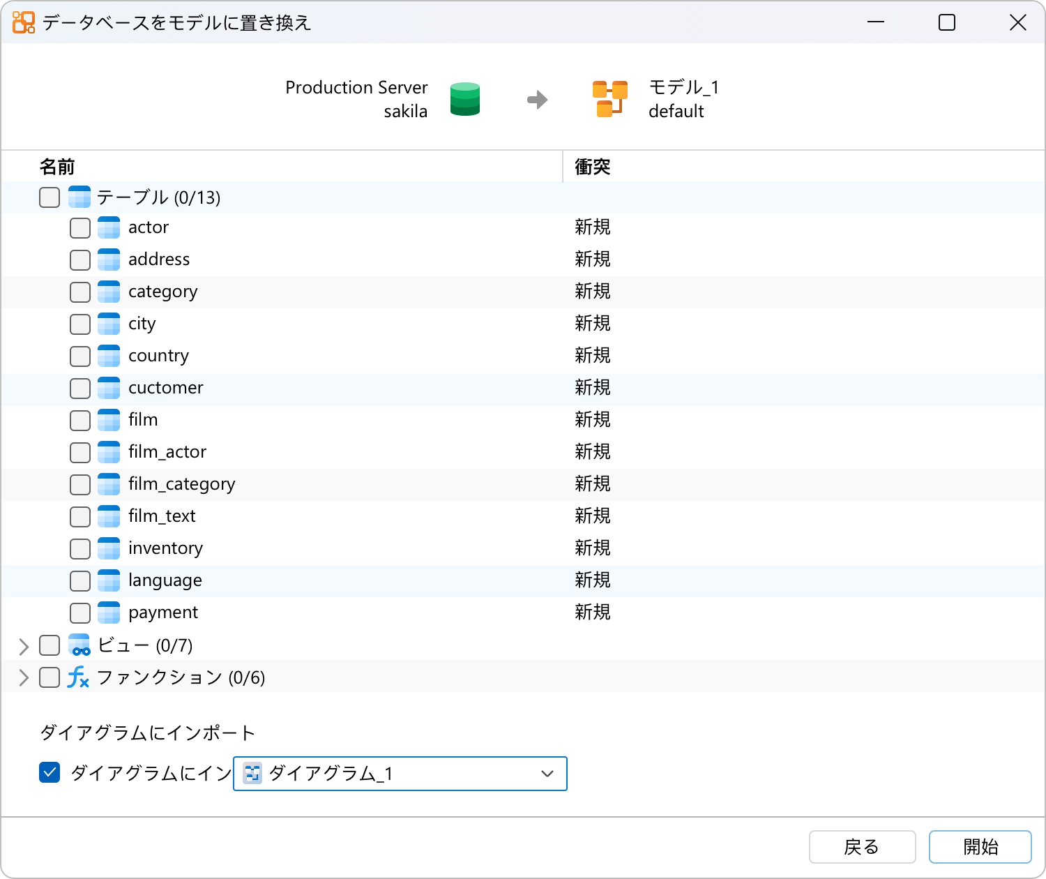Image resolution: width=1046 pixels, height=879 pixels.
Task: Click the table icon beside country
Action: pos(109,356)
